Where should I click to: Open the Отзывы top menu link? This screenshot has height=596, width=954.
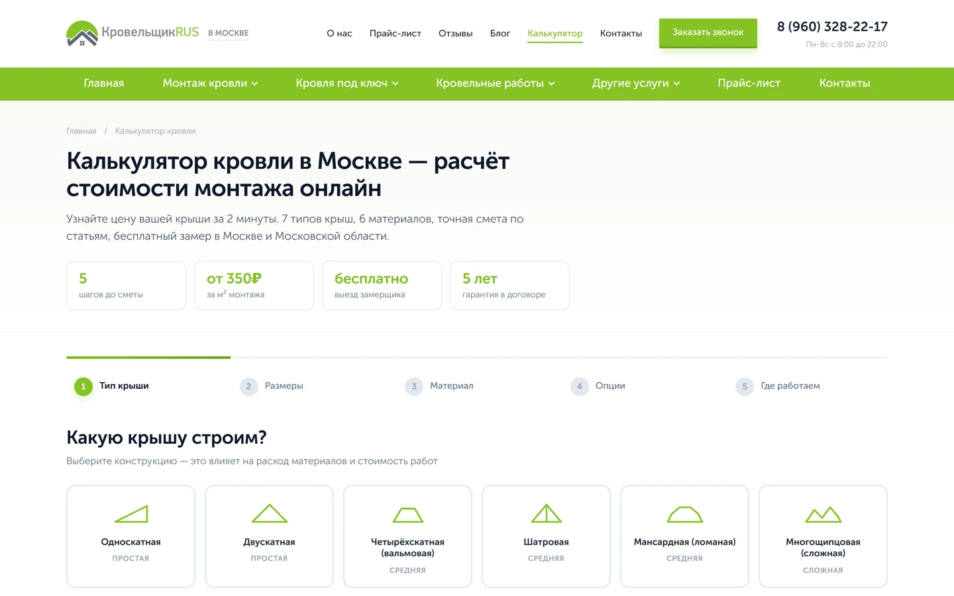point(456,33)
